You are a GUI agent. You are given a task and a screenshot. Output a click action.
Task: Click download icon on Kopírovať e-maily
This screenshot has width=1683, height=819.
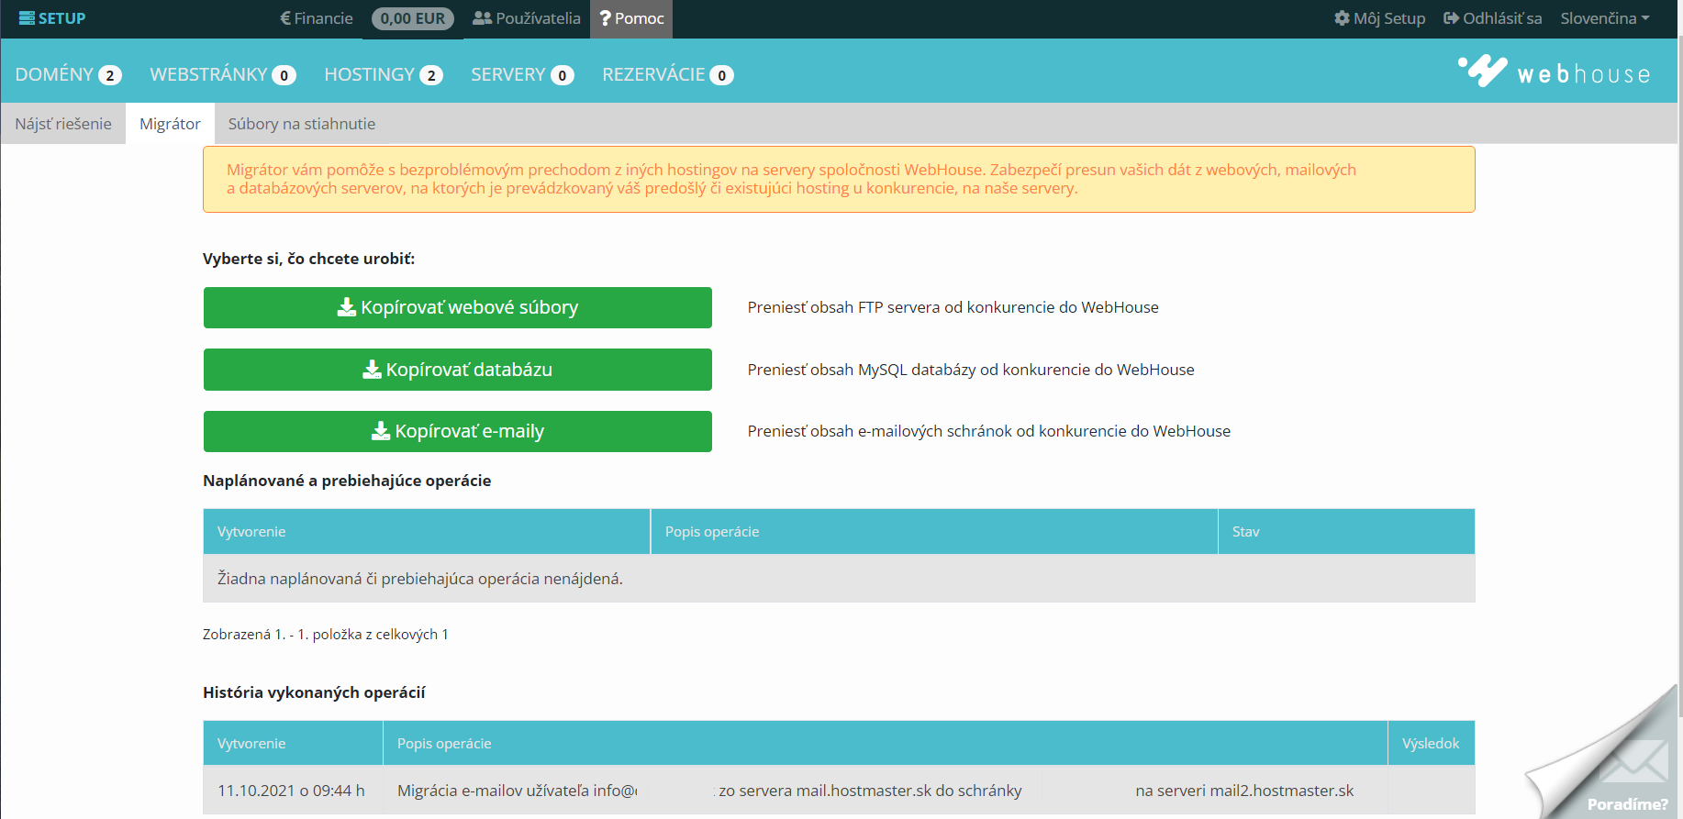[381, 430]
